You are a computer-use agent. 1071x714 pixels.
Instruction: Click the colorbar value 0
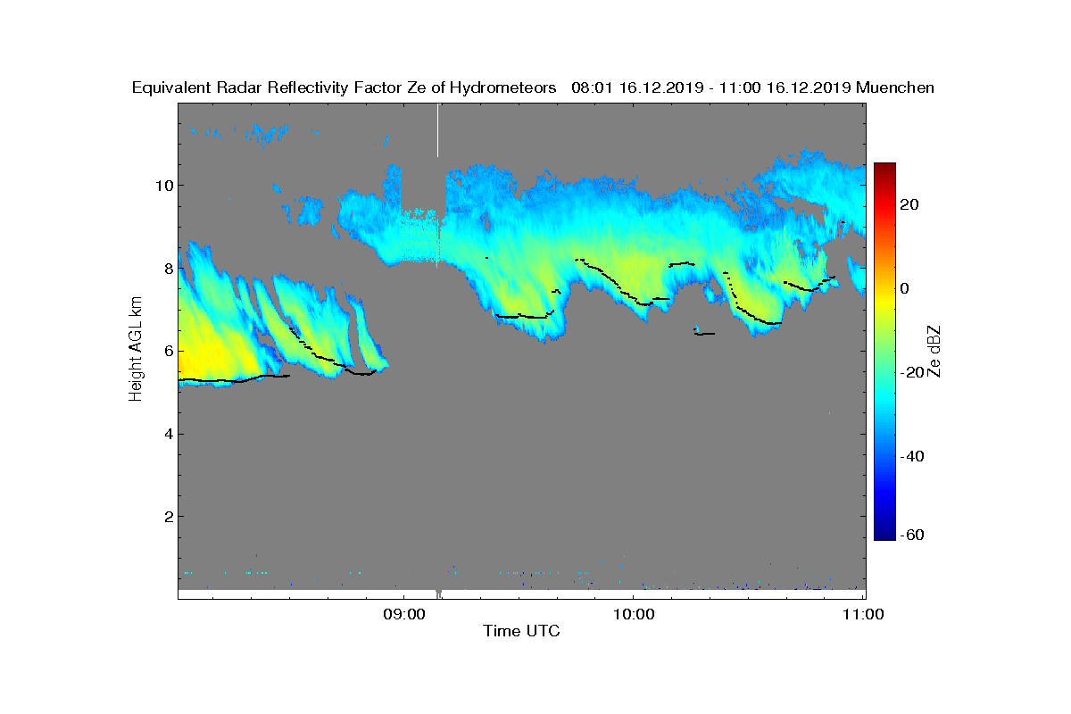(x=906, y=288)
